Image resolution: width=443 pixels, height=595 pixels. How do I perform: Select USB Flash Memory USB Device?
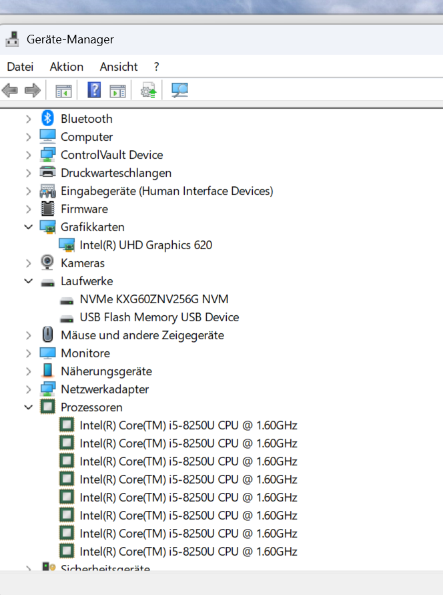pyautogui.click(x=159, y=317)
